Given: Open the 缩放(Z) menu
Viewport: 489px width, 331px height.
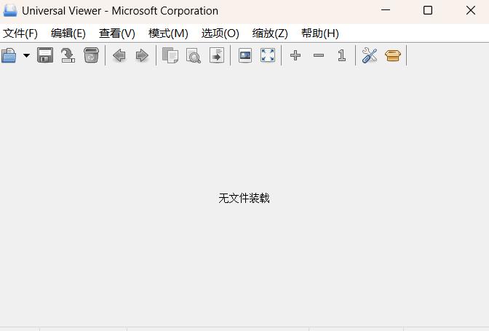Looking at the screenshot, I should 270,33.
